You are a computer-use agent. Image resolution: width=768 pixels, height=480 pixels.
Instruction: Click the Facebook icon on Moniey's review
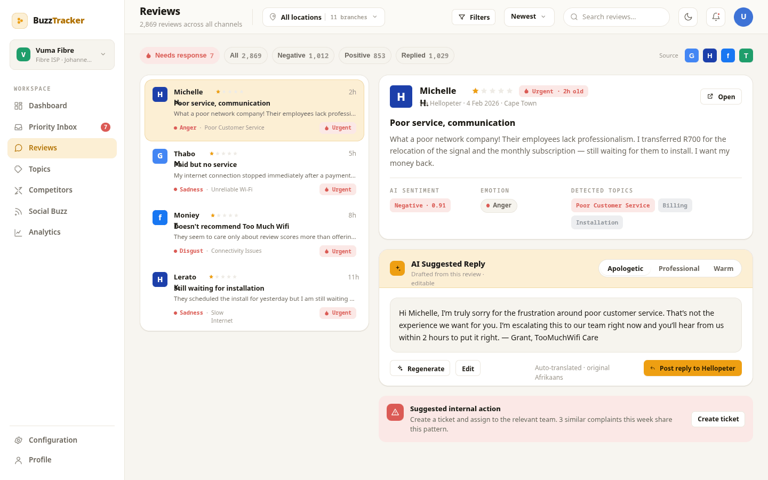click(160, 218)
